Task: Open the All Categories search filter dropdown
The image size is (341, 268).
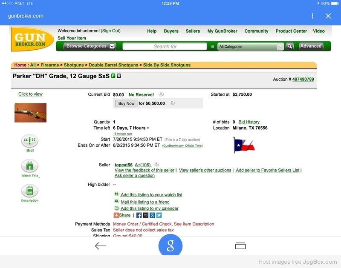Action: (250, 47)
